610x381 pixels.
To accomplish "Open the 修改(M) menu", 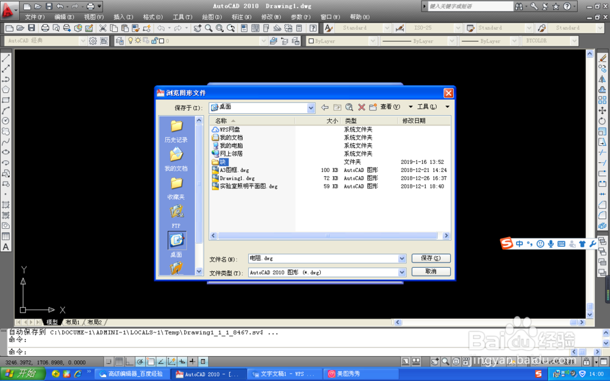I will [271, 17].
